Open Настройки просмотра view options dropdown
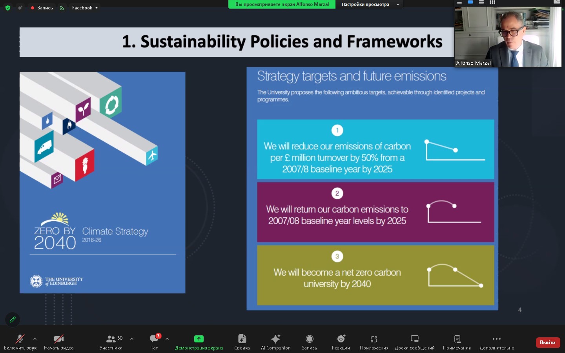Screen dimensions: 565x353 tap(370, 4)
